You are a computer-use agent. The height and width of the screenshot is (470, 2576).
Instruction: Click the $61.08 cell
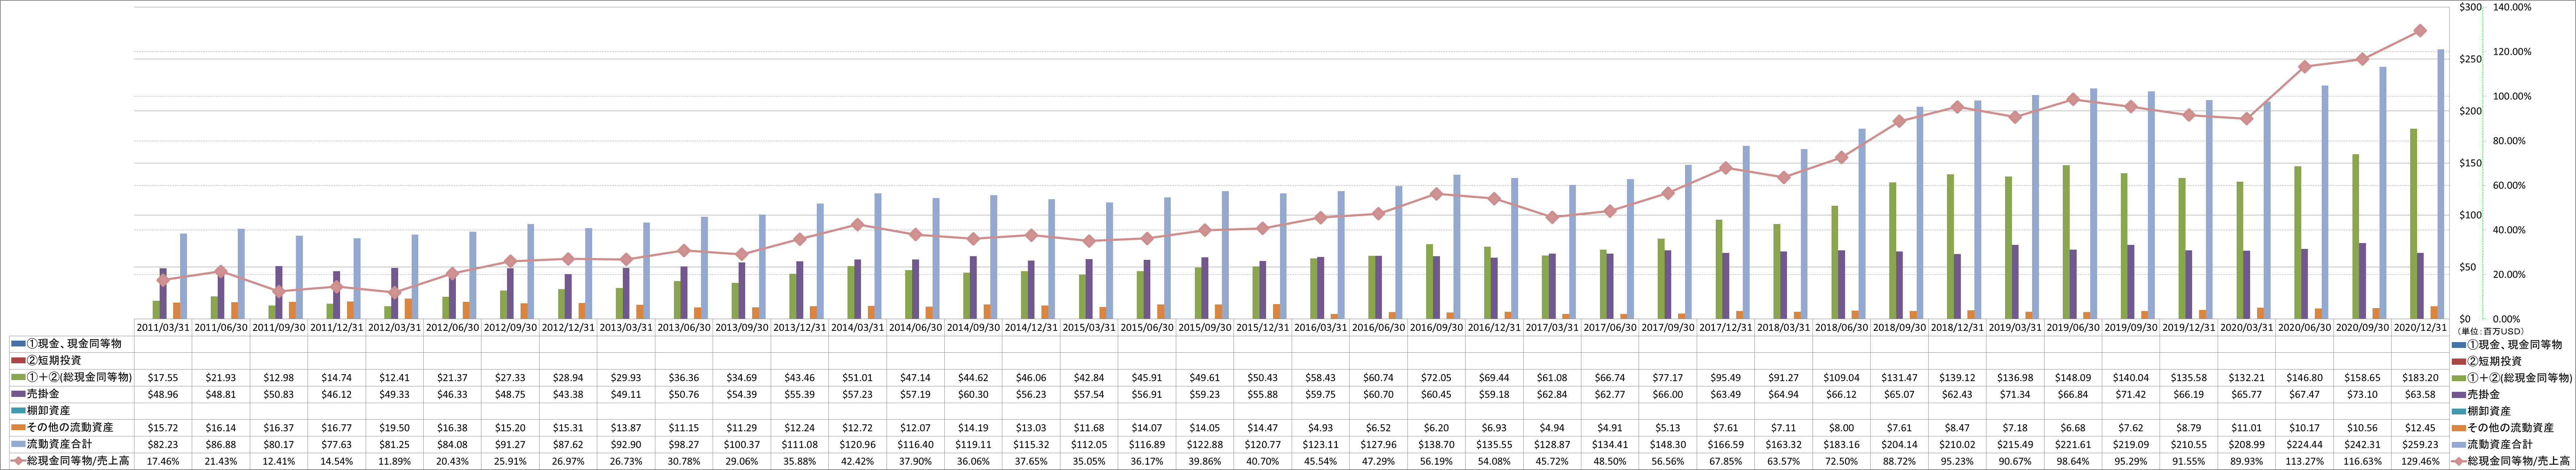(x=1553, y=377)
